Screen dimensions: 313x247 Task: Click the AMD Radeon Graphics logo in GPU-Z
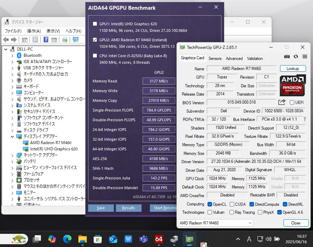coord(293,85)
